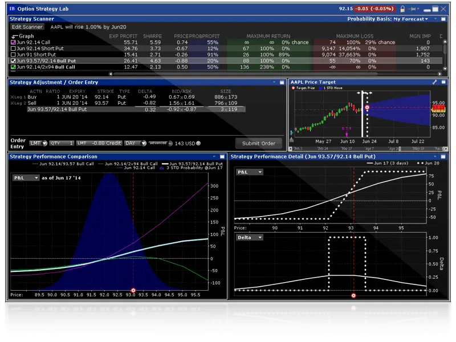Click the MAXIMUM RETURN column header

[268, 36]
